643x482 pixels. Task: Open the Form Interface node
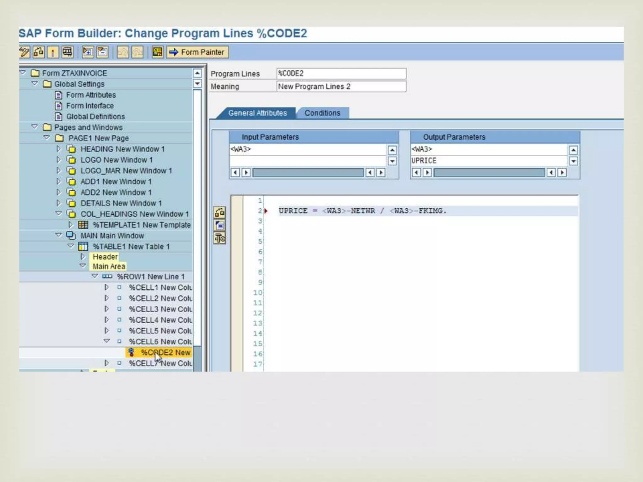tap(89, 106)
